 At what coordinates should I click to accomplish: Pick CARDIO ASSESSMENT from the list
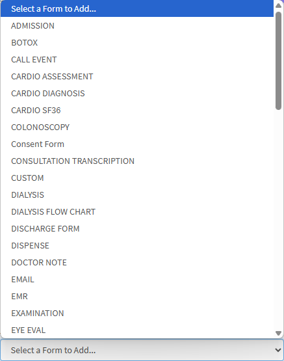point(137,77)
